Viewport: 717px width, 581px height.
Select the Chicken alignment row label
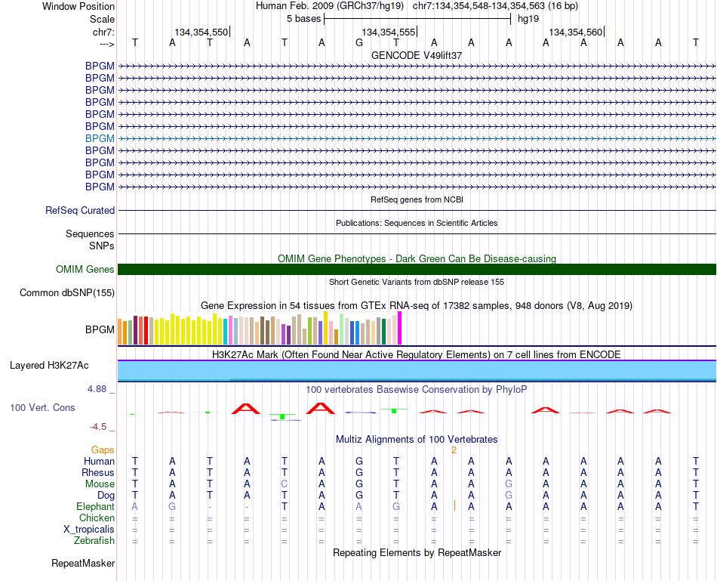click(97, 518)
